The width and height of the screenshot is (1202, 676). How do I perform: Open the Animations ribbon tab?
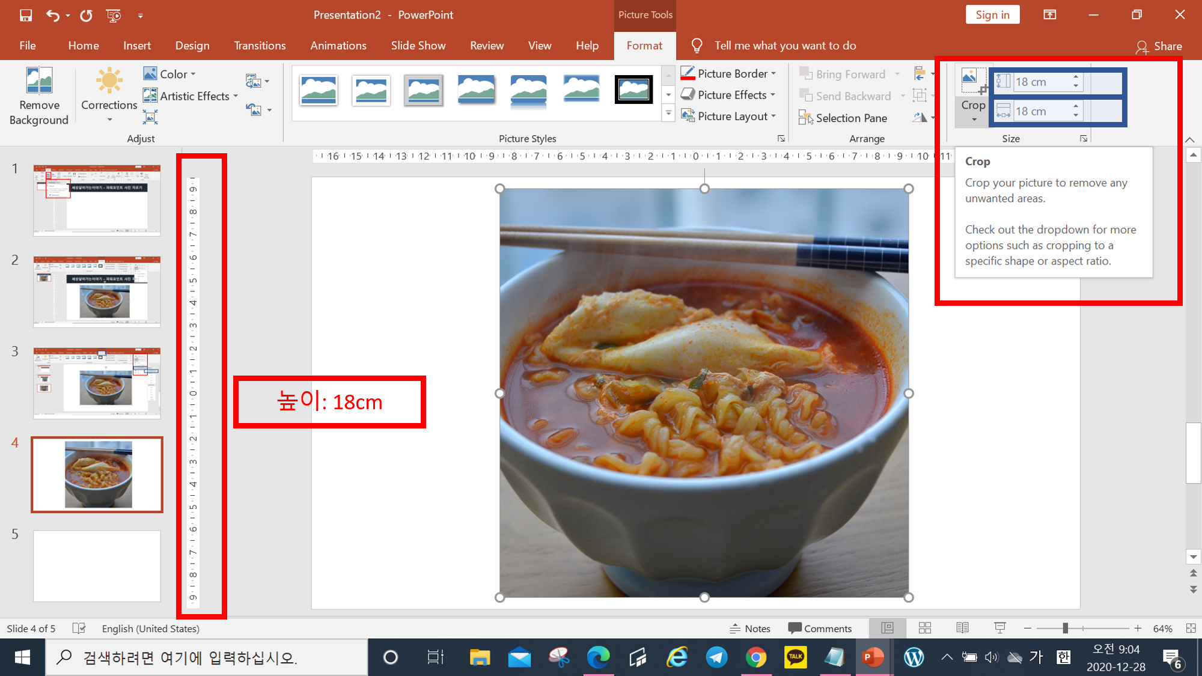click(x=338, y=46)
